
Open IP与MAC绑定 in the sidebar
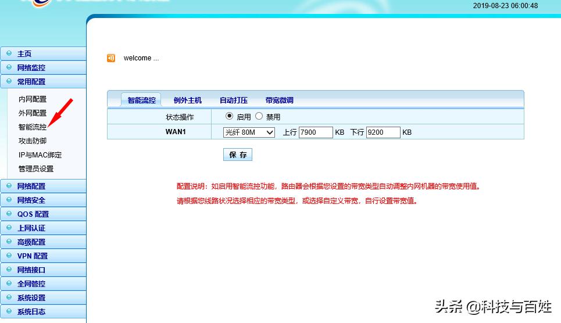pos(40,155)
